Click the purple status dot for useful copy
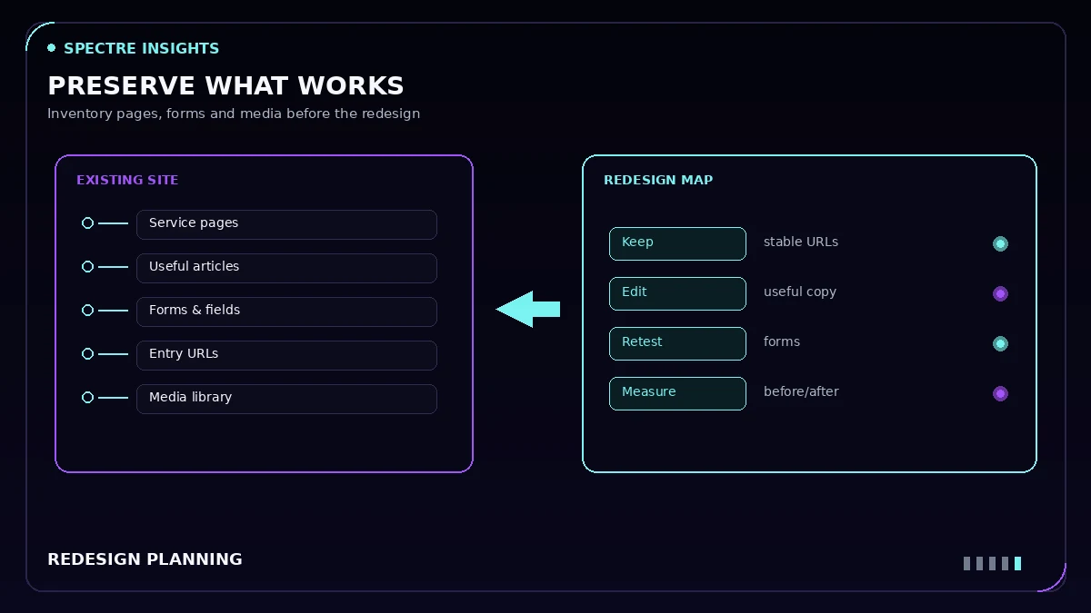This screenshot has width=1091, height=613. 1000,293
